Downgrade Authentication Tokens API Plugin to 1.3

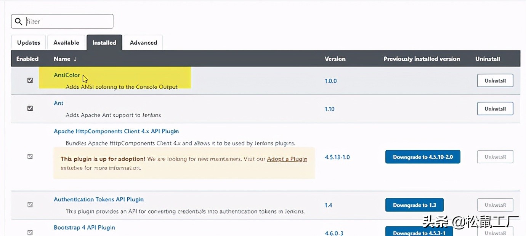414,204
